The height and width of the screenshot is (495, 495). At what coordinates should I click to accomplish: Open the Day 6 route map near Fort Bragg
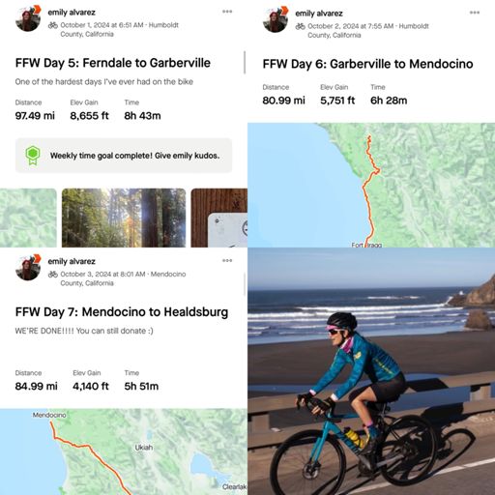(371, 186)
